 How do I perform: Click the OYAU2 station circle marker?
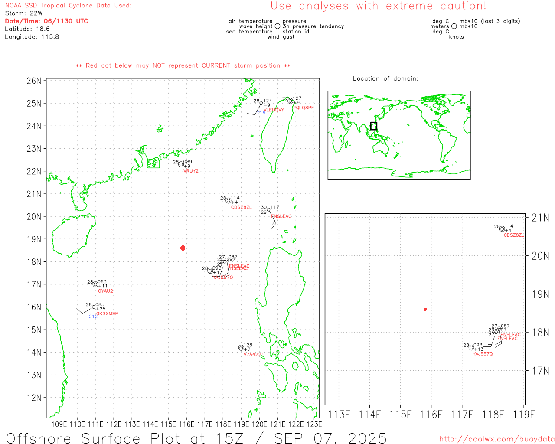pos(95,284)
